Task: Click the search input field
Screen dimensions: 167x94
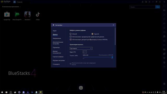Action: click(142, 7)
